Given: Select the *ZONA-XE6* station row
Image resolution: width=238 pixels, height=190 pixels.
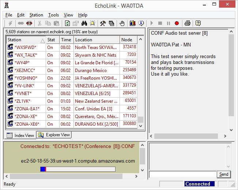Looking at the screenshot, I should pos(72,124).
